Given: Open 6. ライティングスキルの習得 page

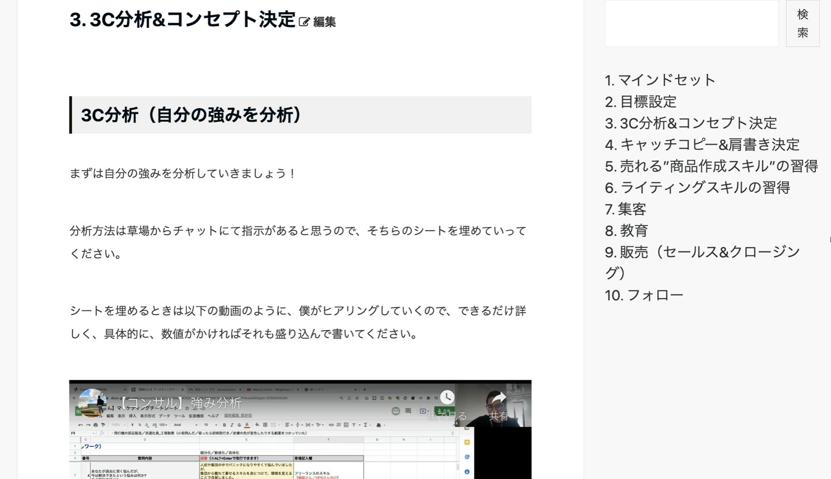Looking at the screenshot, I should click(x=697, y=188).
